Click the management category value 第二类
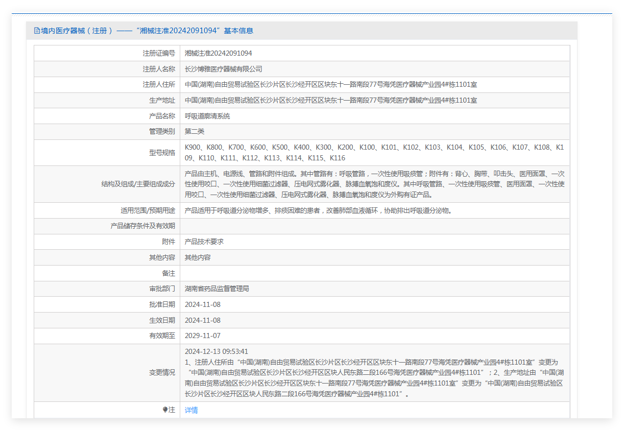The width and height of the screenshot is (624, 430). pyautogui.click(x=195, y=132)
